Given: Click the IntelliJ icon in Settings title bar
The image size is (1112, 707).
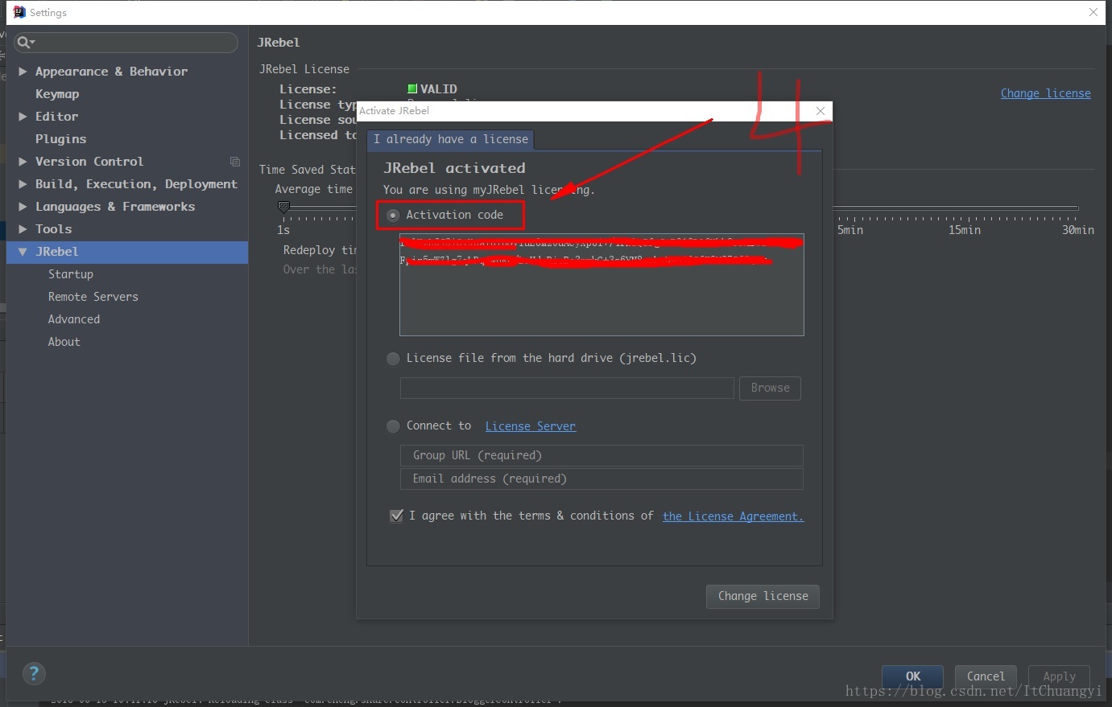Looking at the screenshot, I should [19, 12].
